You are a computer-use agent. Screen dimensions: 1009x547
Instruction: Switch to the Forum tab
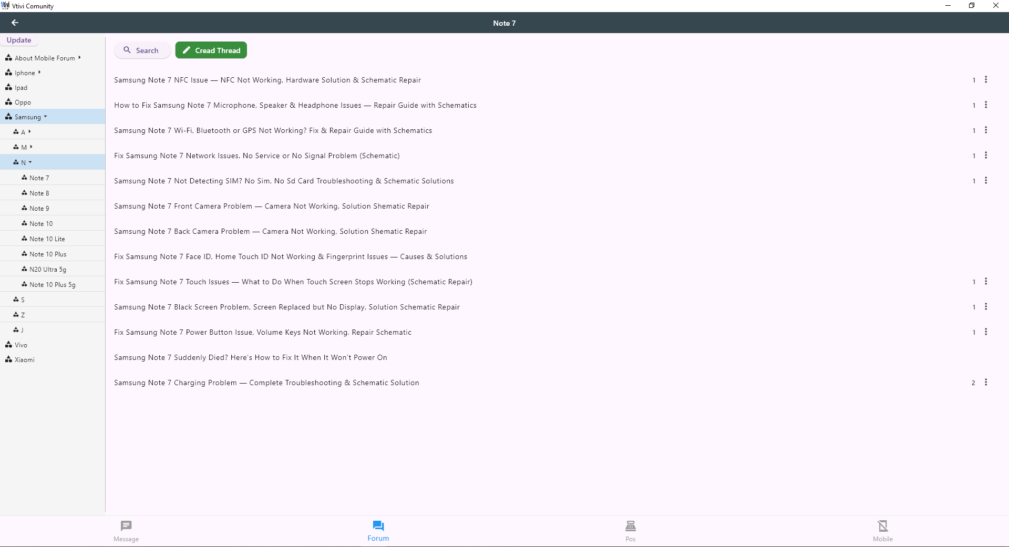coord(378,531)
